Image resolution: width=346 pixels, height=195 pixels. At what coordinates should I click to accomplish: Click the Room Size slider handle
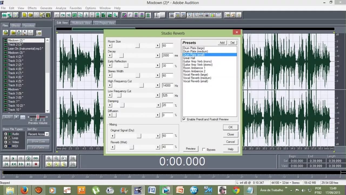pos(138,45)
